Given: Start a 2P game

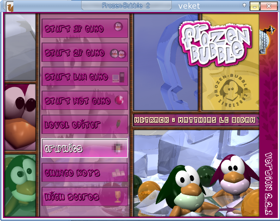Looking at the screenshot, I should tap(85, 52).
